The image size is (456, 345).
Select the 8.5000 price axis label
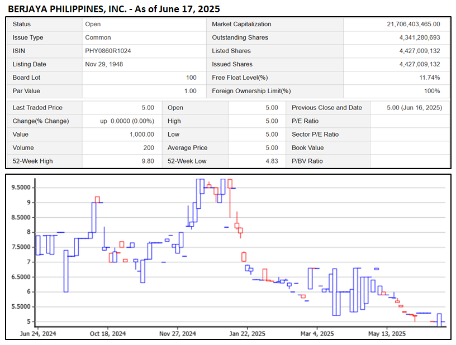[21, 218]
